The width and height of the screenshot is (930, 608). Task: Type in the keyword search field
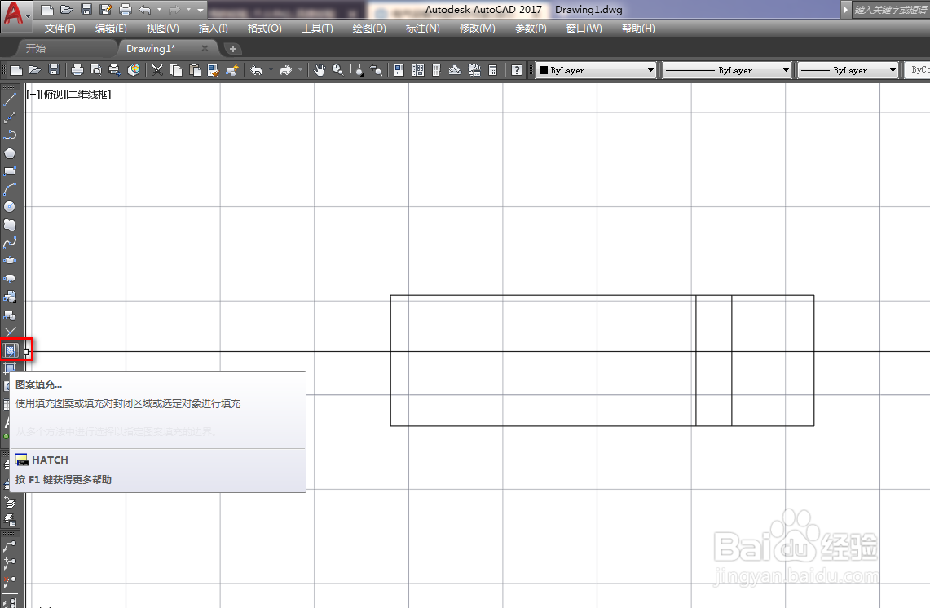tap(891, 10)
